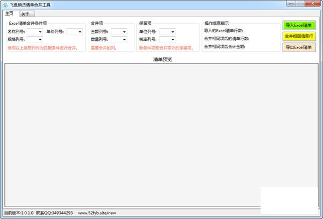Click the www.52fyb.site/new link in status bar
Image resolution: width=323 pixels, height=219 pixels.
pyautogui.click(x=97, y=213)
